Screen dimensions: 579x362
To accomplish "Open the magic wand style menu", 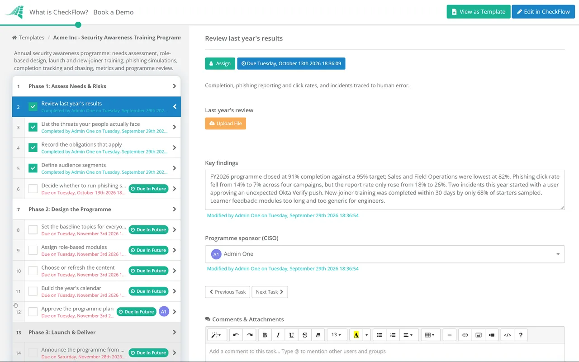I will pos(216,335).
